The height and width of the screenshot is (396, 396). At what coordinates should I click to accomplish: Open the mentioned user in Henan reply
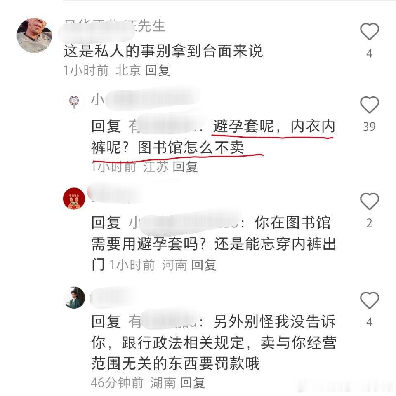coord(186,223)
